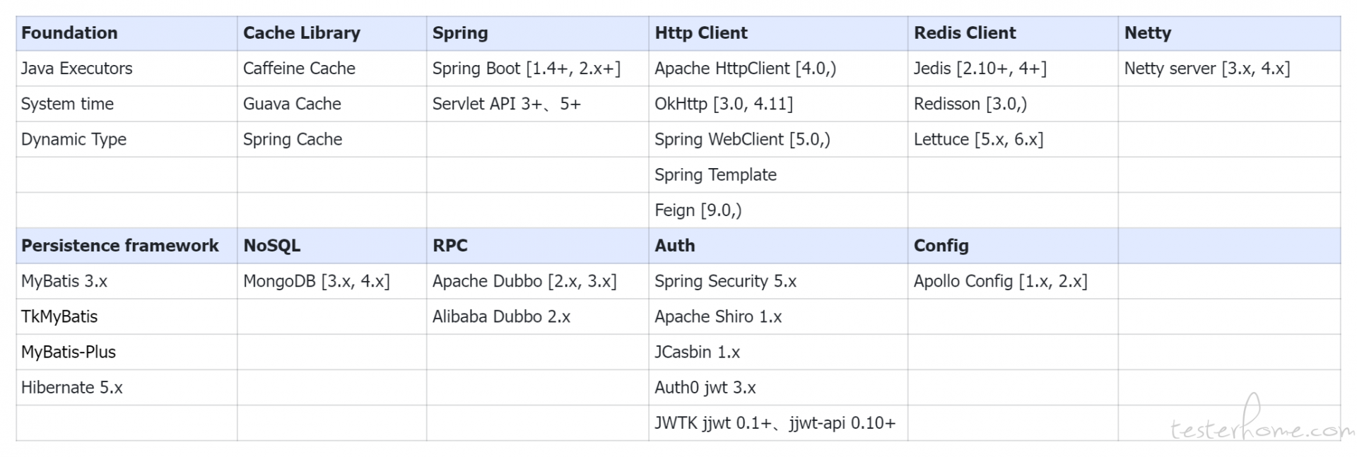Select the Spring Boot [1.4+, 2.x+] cell
The image size is (1357, 457).
click(537, 69)
